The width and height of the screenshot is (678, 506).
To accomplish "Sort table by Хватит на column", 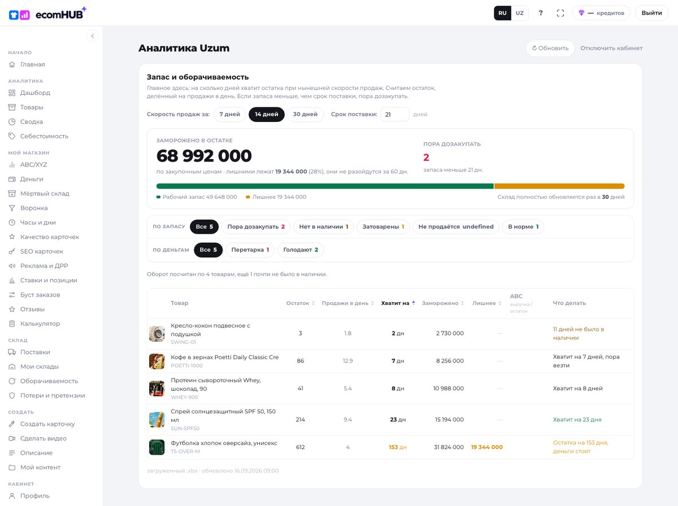I will (x=398, y=303).
